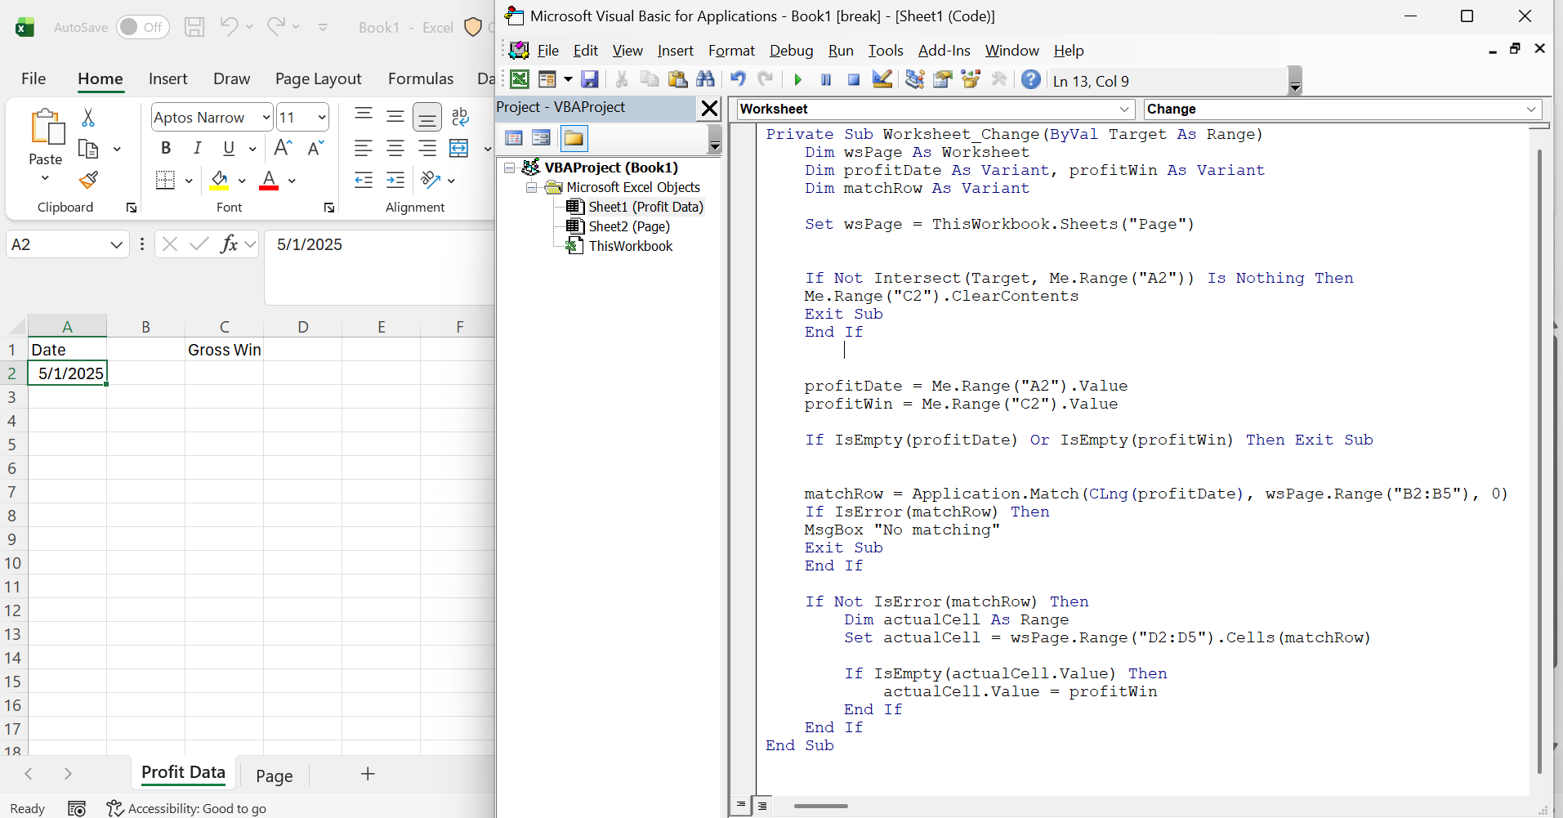Click the Insert Function fx icon
Screen dimensions: 1563x818
point(229,244)
